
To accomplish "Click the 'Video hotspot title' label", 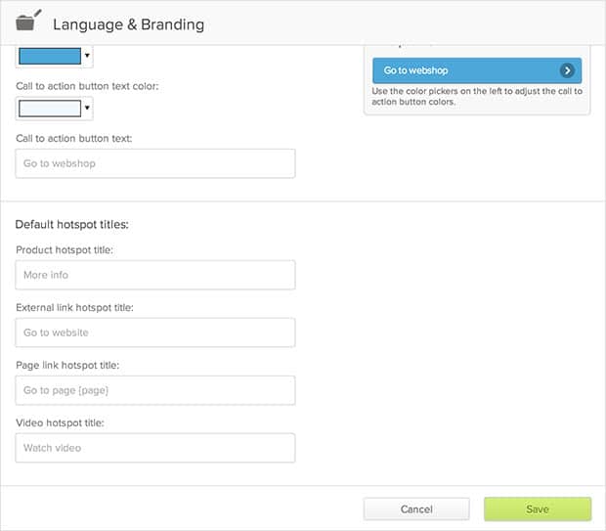I will point(60,422).
